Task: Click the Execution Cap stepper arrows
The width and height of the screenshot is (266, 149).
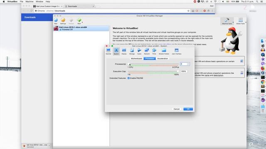Action: (188, 71)
